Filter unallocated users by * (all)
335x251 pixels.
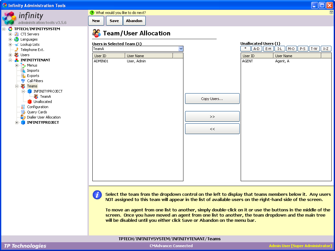(x=246, y=49)
